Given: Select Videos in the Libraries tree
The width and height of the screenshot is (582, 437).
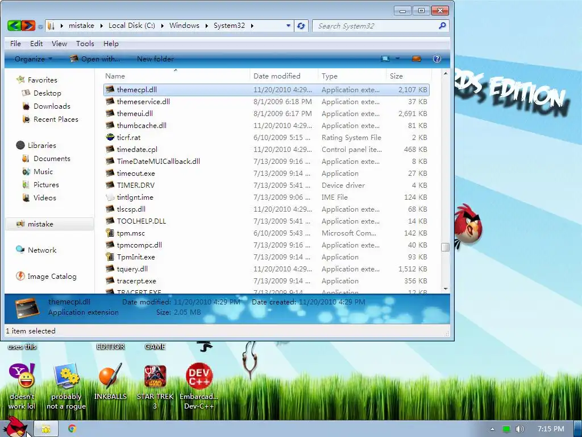Looking at the screenshot, I should pyautogui.click(x=44, y=197).
